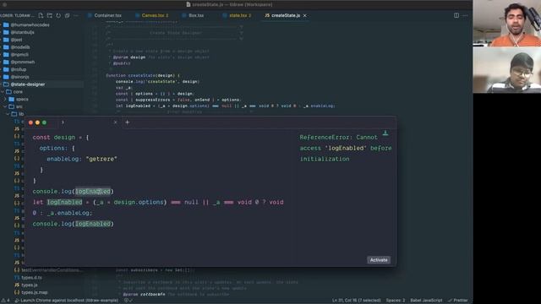Click the chevron icon in playground title bar

coord(63,122)
